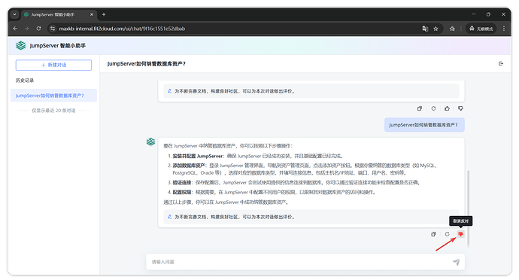The image size is (519, 280).
Task: Regenerate the first answer
Action: coord(433,108)
